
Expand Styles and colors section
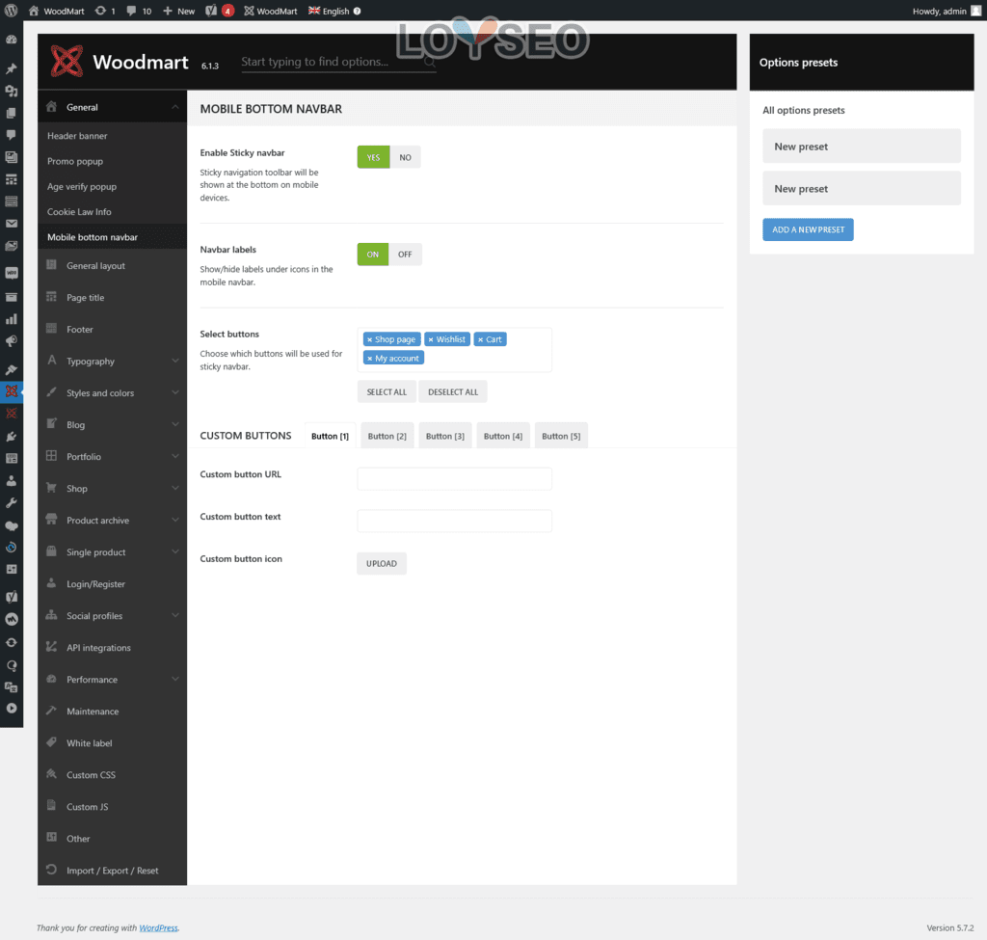[175, 392]
